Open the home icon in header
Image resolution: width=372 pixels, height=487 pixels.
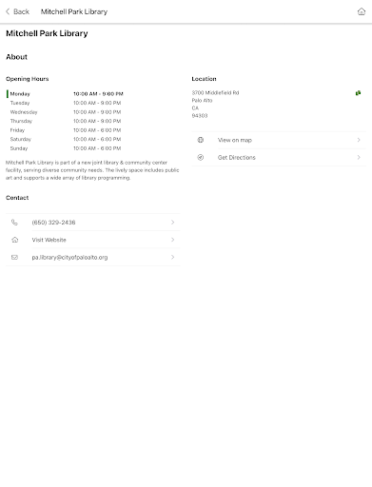pos(362,11)
